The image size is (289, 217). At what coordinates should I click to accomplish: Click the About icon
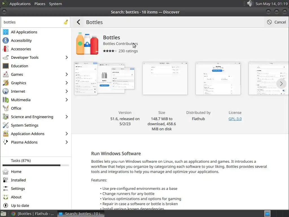pos(6,197)
